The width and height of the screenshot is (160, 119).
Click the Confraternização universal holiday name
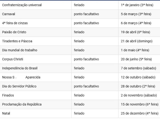[22, 5]
